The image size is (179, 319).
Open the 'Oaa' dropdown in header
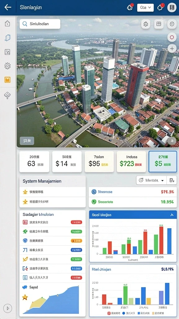pos(145,7)
